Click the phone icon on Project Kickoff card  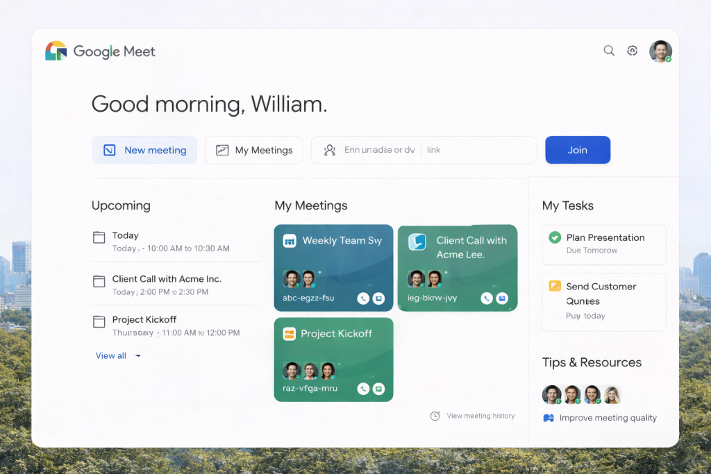363,389
